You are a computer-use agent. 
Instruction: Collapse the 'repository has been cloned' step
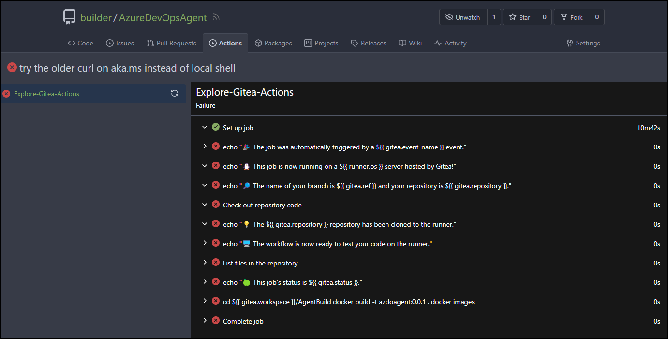tap(205, 224)
